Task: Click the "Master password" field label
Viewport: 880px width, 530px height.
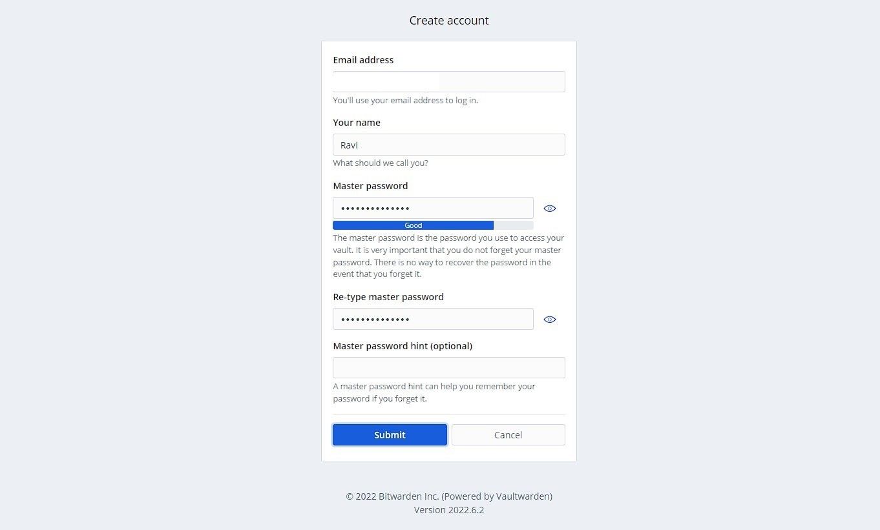Action: coord(370,186)
